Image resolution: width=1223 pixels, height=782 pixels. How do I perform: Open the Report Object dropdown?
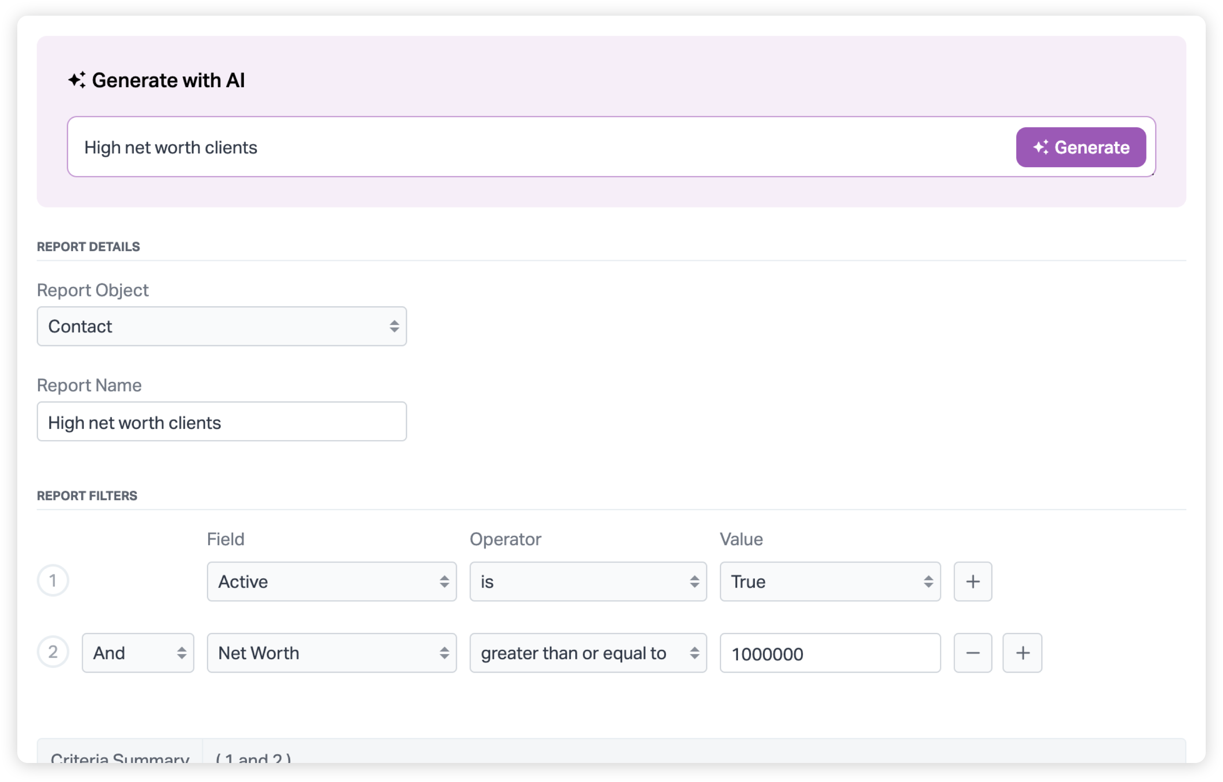click(x=222, y=326)
